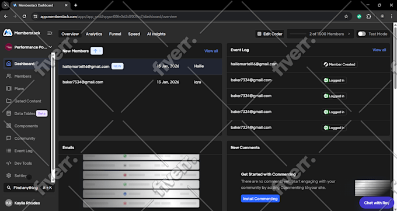
Task: Open the browser Extensions menu
Action: tap(368, 16)
